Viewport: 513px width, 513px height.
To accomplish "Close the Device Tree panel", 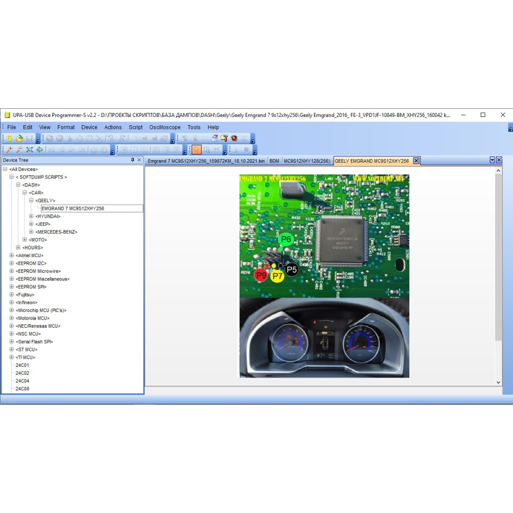I will pos(139,160).
